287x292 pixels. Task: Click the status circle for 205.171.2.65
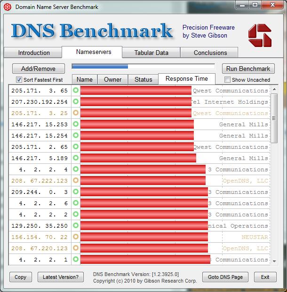tap(76, 146)
